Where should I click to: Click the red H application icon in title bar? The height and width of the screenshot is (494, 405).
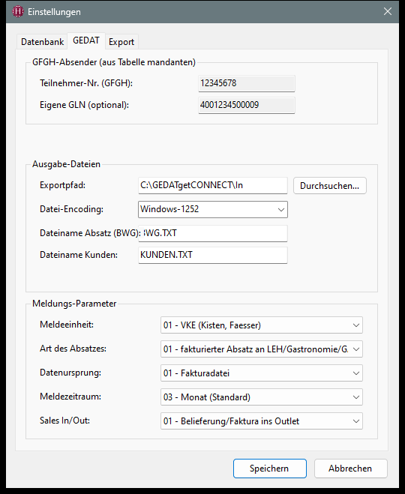18,12
